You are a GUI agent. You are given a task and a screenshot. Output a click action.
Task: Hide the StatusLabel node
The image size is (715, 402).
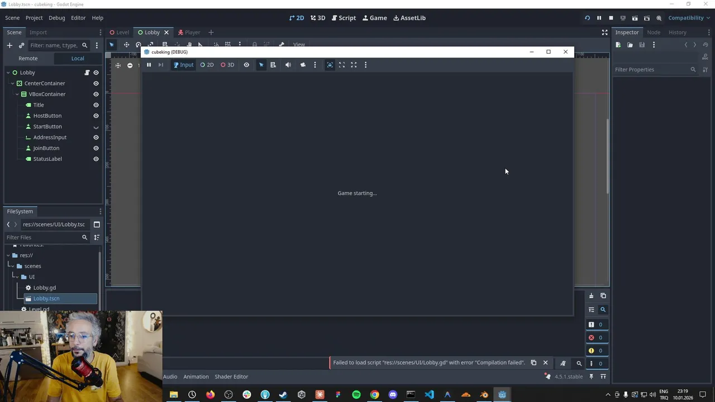tap(96, 159)
